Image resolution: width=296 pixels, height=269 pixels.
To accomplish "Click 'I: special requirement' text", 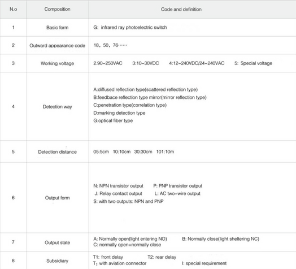I will click(204, 263).
